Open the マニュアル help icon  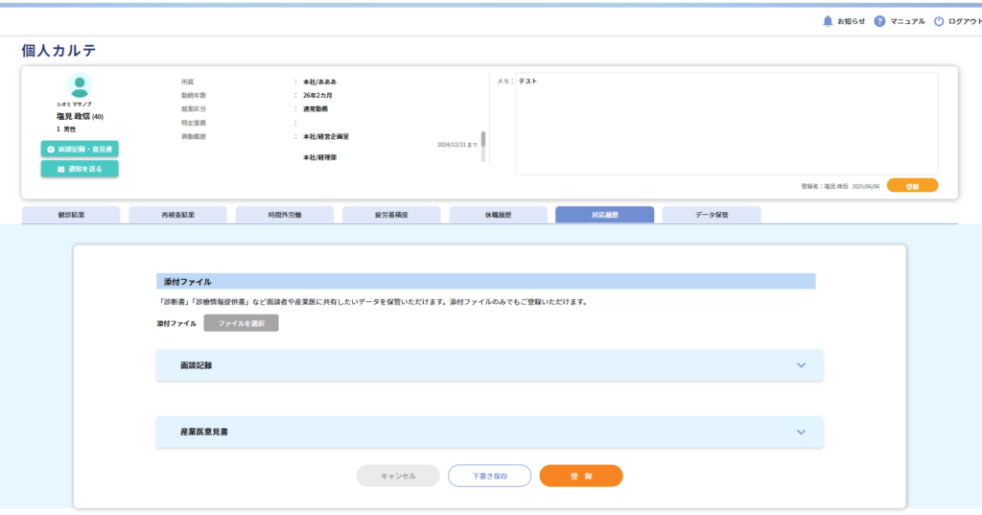click(879, 21)
